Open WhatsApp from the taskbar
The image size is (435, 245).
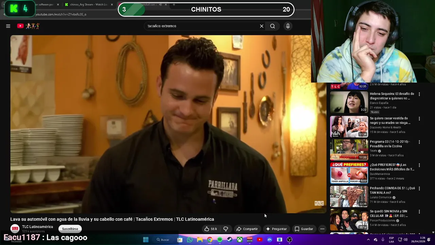[190, 240]
